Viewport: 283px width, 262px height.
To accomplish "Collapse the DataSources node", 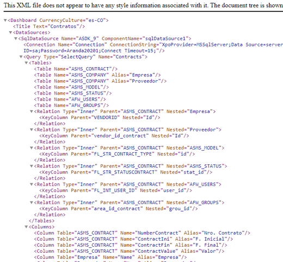I will (10, 33).
